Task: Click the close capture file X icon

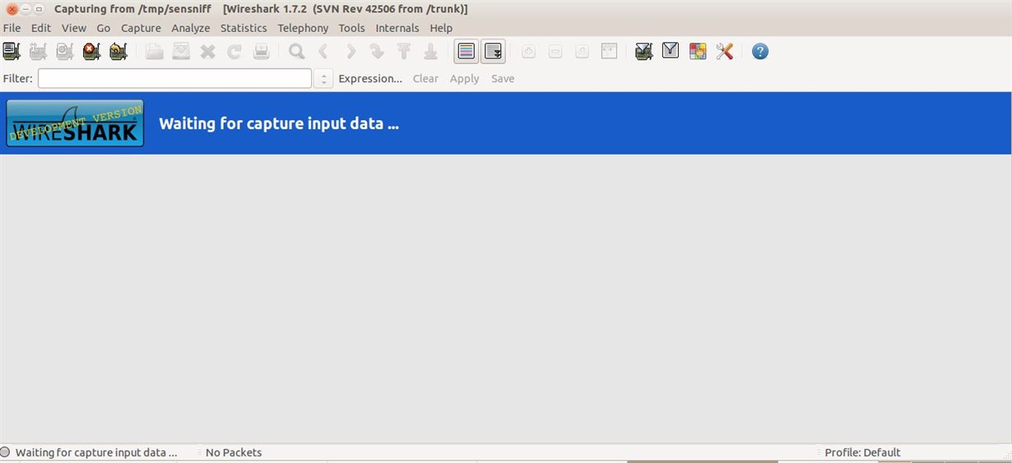Action: (208, 52)
